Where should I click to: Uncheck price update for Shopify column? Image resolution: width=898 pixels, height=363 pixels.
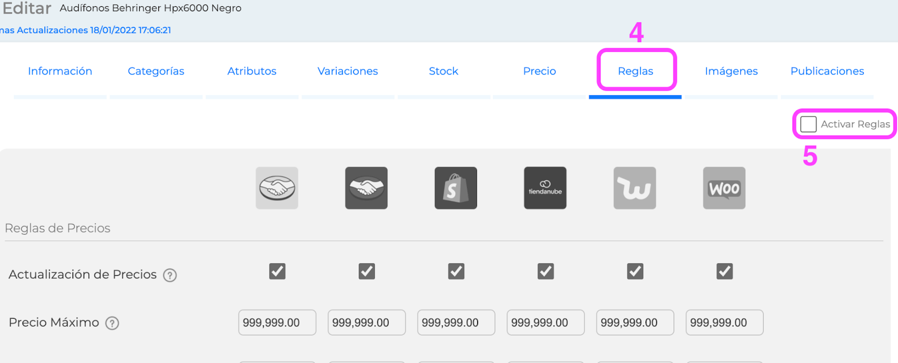point(456,272)
